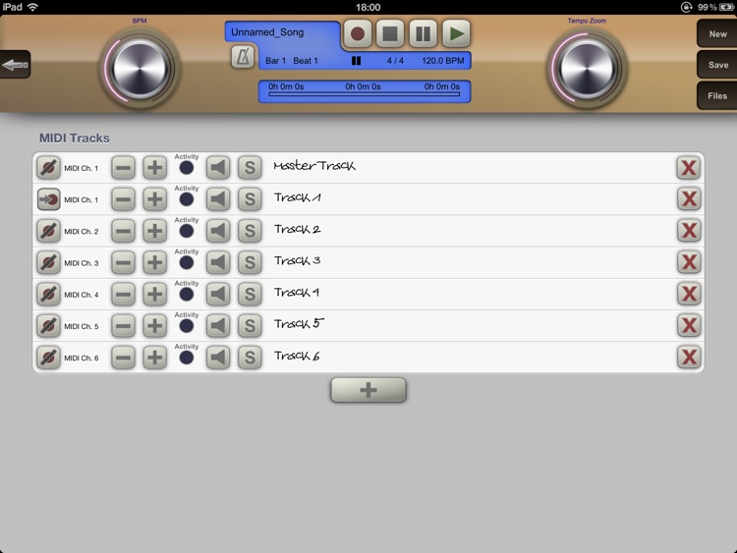Viewport: 737px width, 553px height.
Task: Save the current song with Save
Action: point(717,65)
